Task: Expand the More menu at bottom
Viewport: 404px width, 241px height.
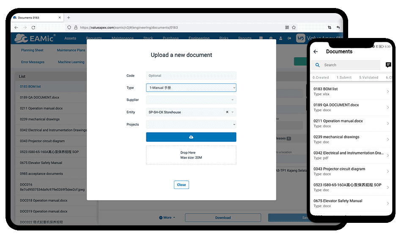Action: pos(167,217)
